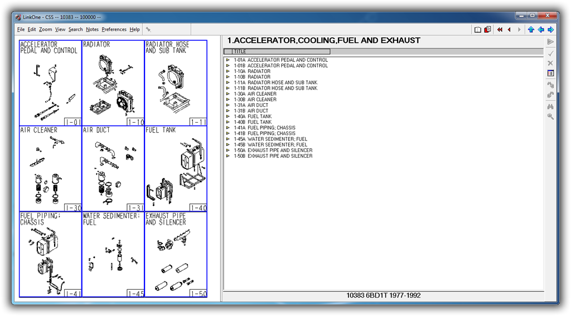Select the Water Sedimenter; Fuel 1-45 thumbnail

tap(113, 255)
